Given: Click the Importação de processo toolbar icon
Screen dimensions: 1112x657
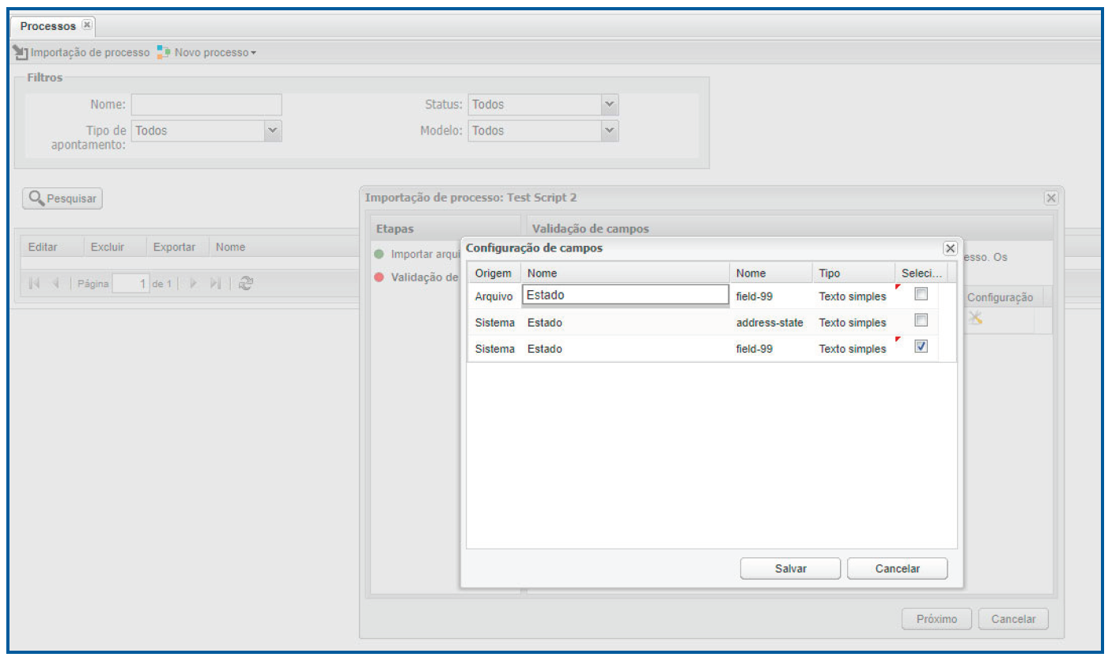Looking at the screenshot, I should pyautogui.click(x=21, y=53).
